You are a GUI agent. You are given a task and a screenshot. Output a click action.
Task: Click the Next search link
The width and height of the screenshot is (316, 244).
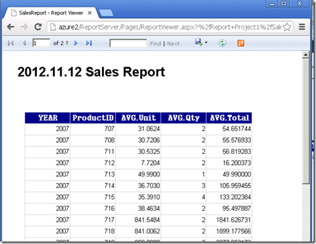[x=173, y=44]
